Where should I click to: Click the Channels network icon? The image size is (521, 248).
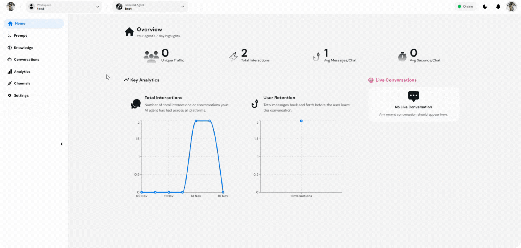point(10,83)
